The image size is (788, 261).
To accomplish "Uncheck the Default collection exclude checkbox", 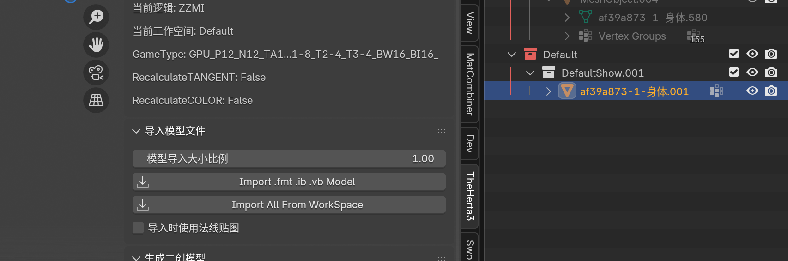I will [x=734, y=54].
